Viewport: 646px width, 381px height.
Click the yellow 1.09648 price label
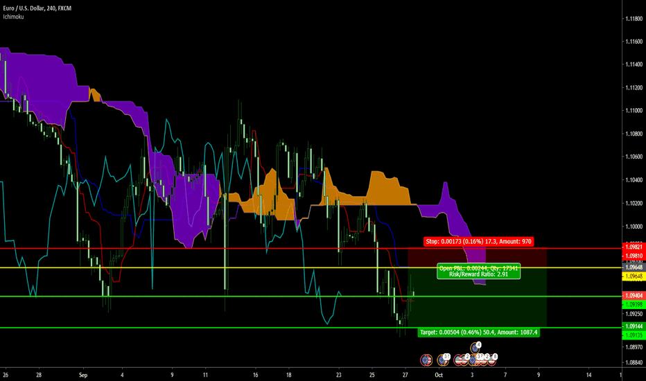[x=634, y=276]
